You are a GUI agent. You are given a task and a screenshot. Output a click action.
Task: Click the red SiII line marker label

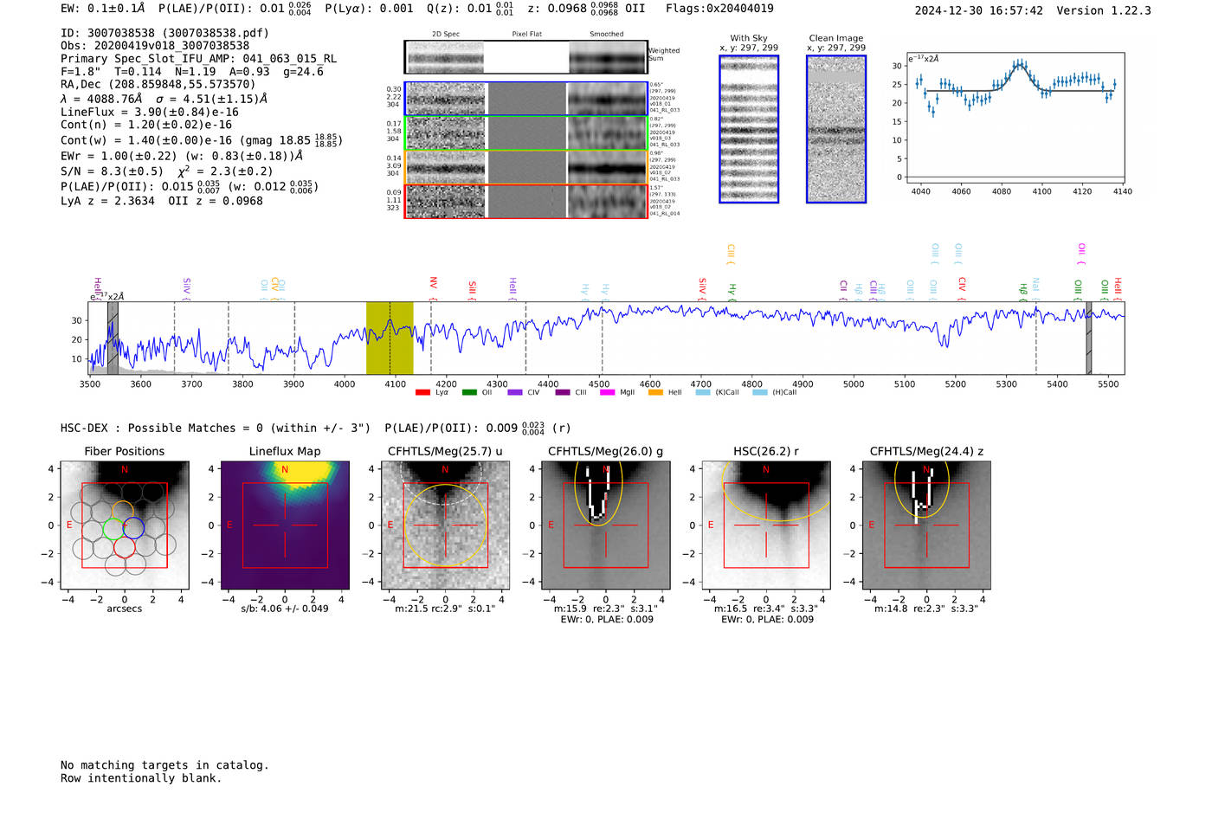(472, 288)
